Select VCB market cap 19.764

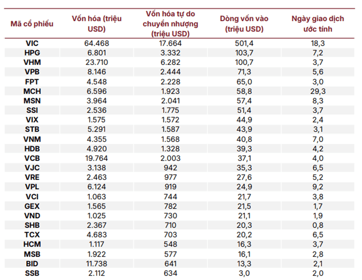coord(96,158)
